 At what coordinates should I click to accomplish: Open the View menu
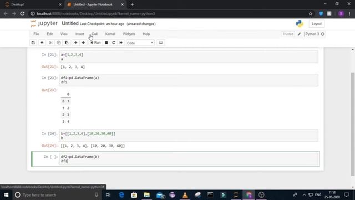[x=64, y=34]
